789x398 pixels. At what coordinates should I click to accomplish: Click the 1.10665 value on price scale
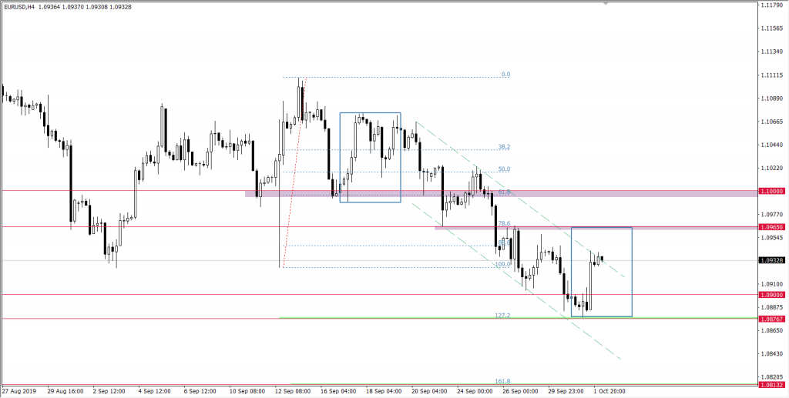[773, 122]
